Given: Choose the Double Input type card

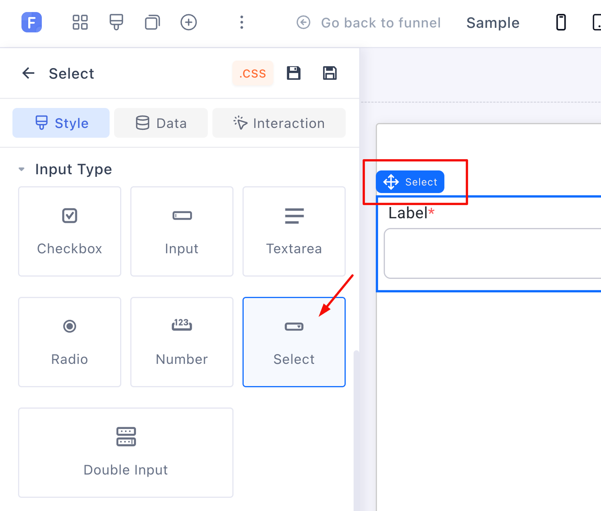Looking at the screenshot, I should coord(126,453).
